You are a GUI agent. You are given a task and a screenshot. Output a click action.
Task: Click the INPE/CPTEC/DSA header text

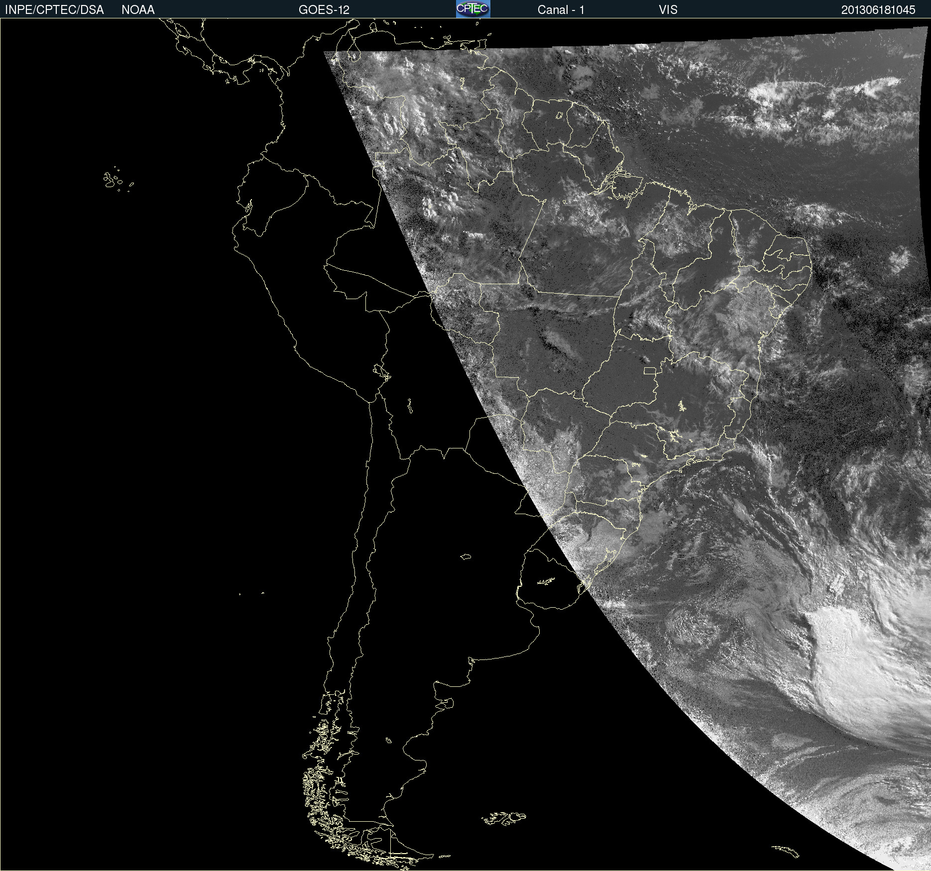pos(54,10)
